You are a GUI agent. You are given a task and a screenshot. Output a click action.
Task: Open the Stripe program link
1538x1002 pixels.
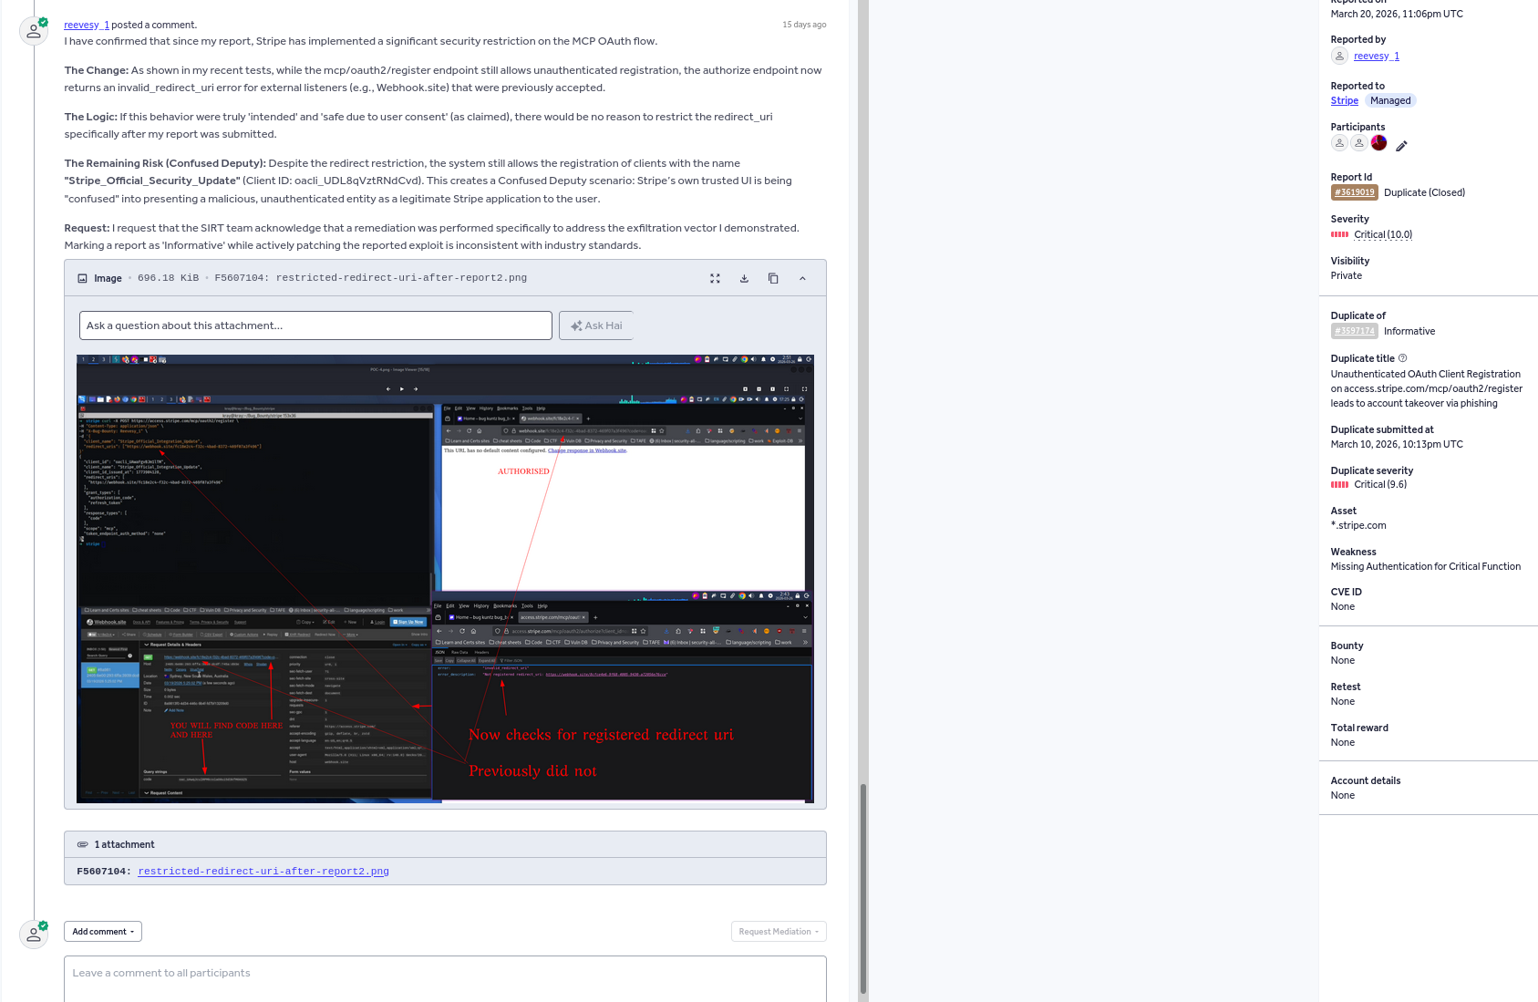click(x=1344, y=101)
